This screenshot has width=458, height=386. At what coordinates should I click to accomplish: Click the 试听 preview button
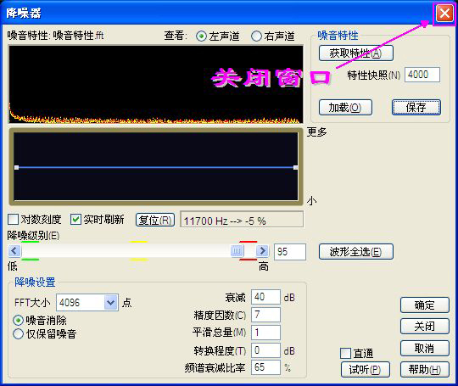(x=365, y=370)
